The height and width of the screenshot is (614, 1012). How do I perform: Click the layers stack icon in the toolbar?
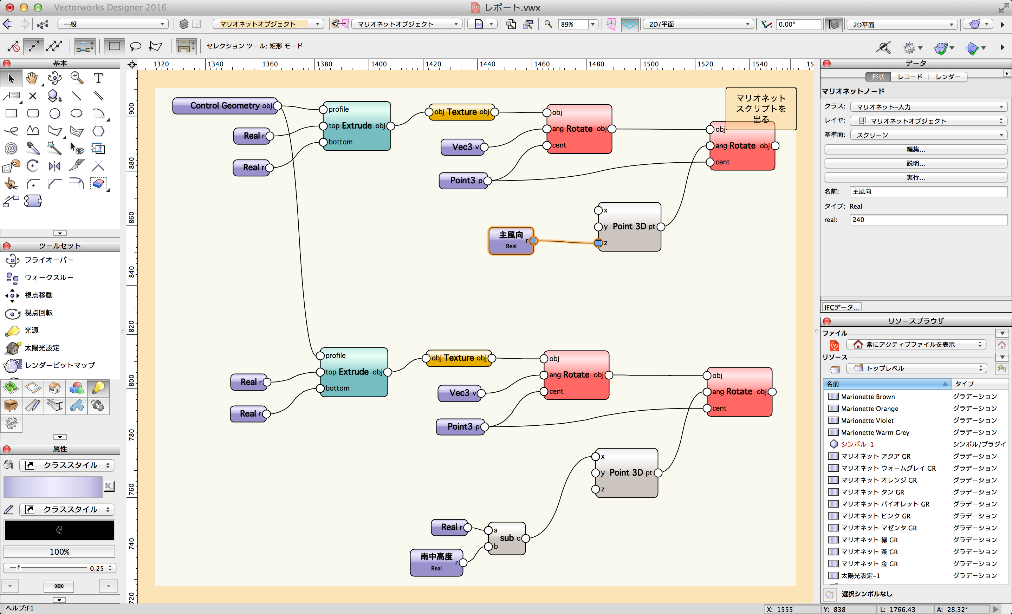click(183, 24)
